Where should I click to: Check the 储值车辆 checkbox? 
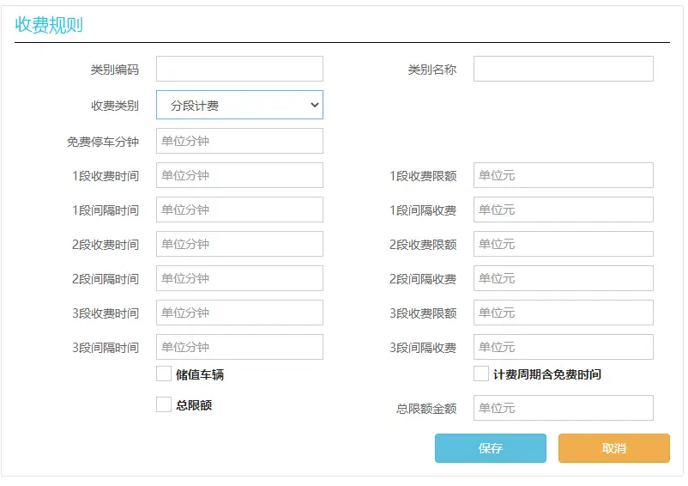tap(164, 374)
